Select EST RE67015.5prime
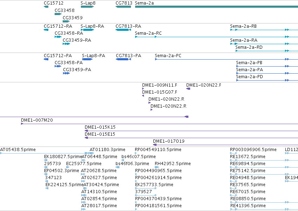Viewport: 298px width, 211px height. [x=248, y=192]
